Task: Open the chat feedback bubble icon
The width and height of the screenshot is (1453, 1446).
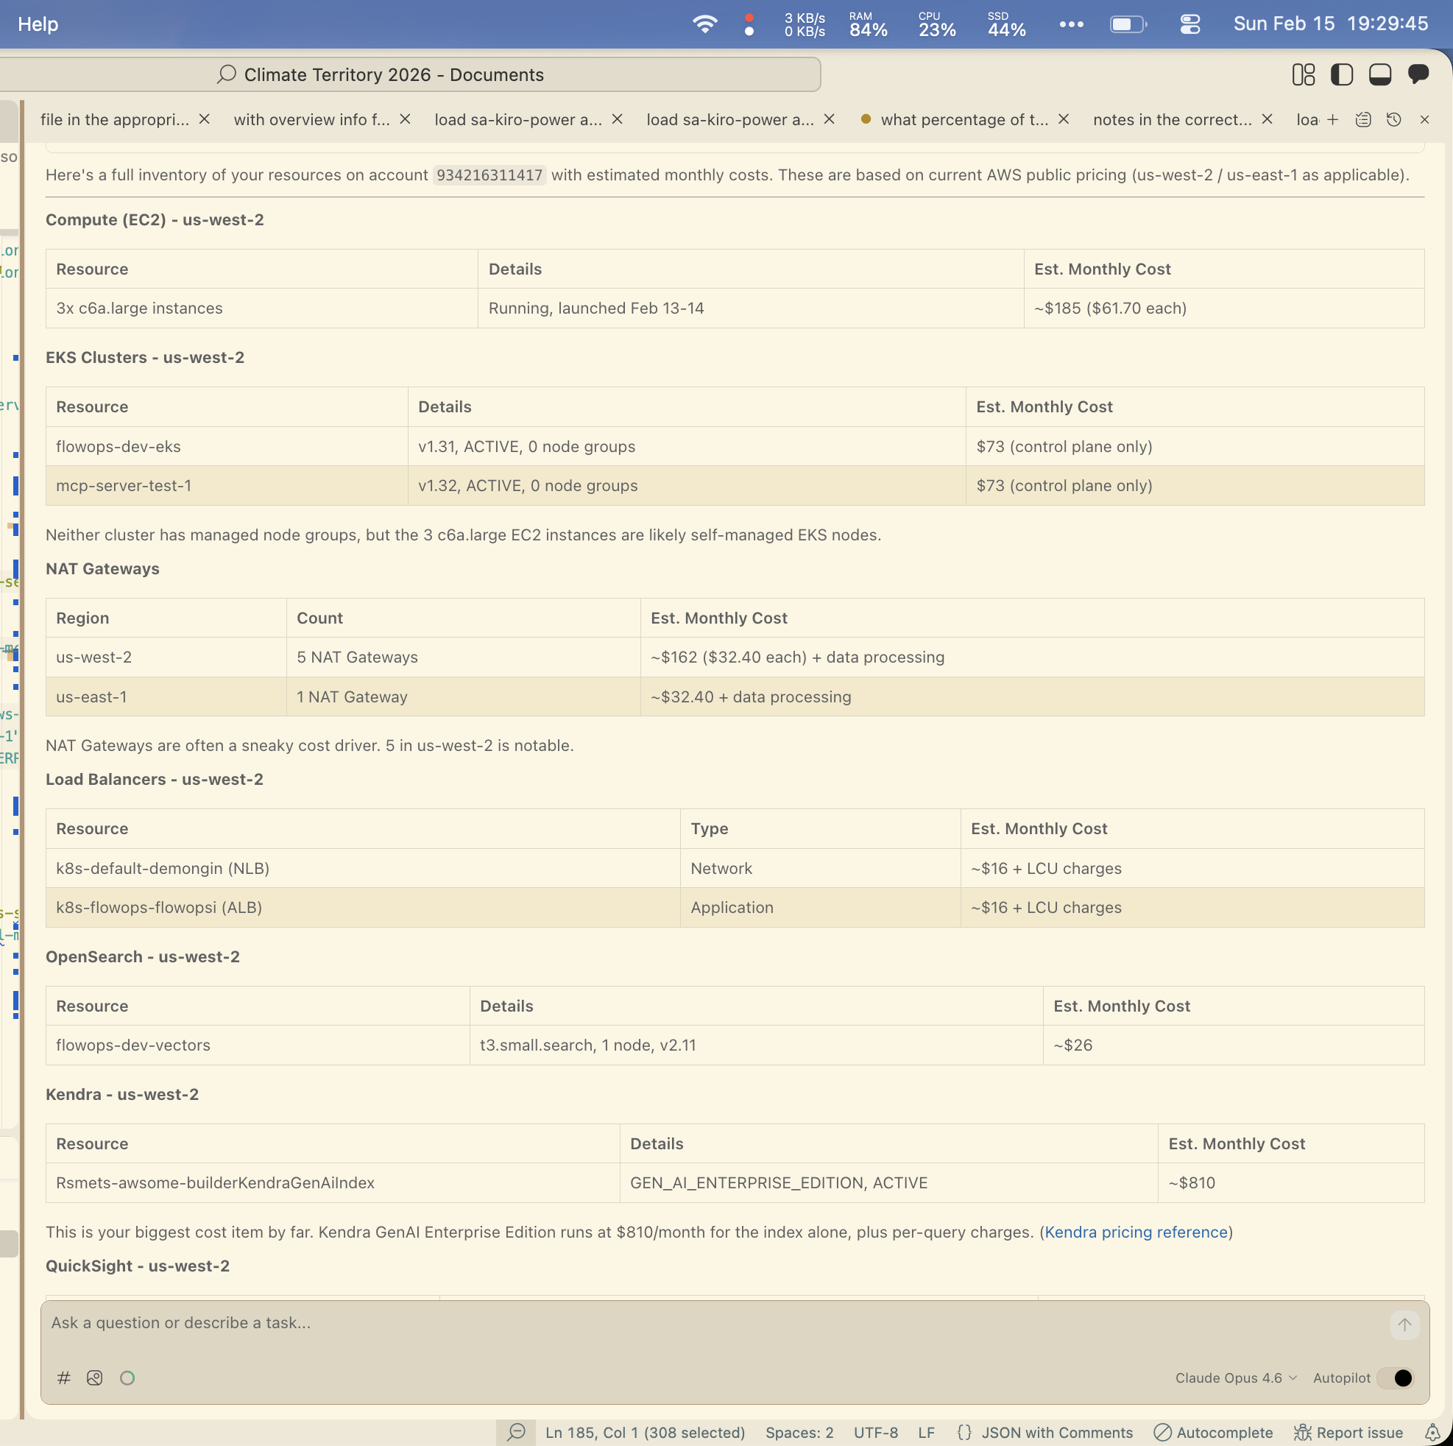Action: [1420, 74]
